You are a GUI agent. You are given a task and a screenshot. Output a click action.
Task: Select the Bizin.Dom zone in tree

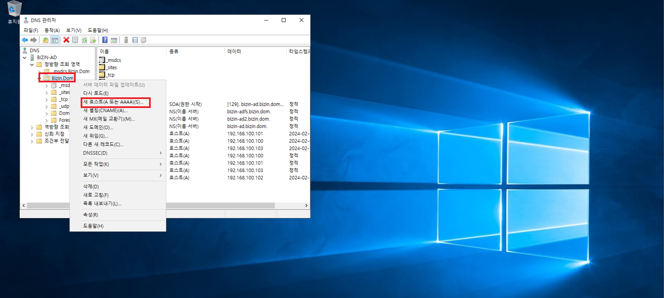coord(62,78)
